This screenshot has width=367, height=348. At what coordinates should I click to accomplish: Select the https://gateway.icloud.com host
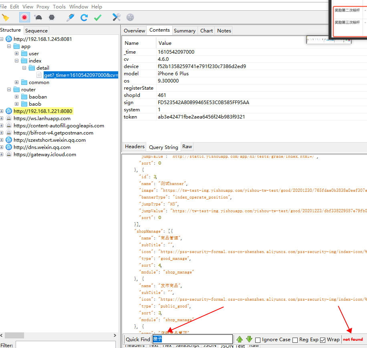click(x=45, y=155)
